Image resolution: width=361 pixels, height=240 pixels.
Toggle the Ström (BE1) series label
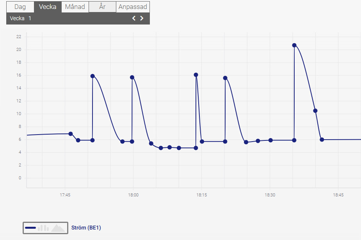tap(86, 228)
